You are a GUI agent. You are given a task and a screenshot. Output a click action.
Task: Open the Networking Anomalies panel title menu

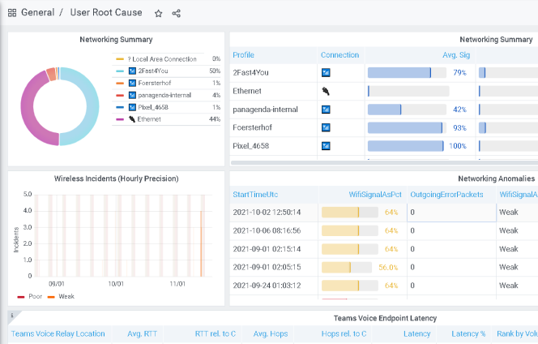[x=496, y=178]
